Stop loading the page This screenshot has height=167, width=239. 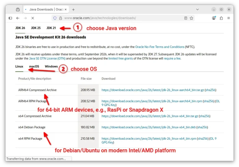32,18
